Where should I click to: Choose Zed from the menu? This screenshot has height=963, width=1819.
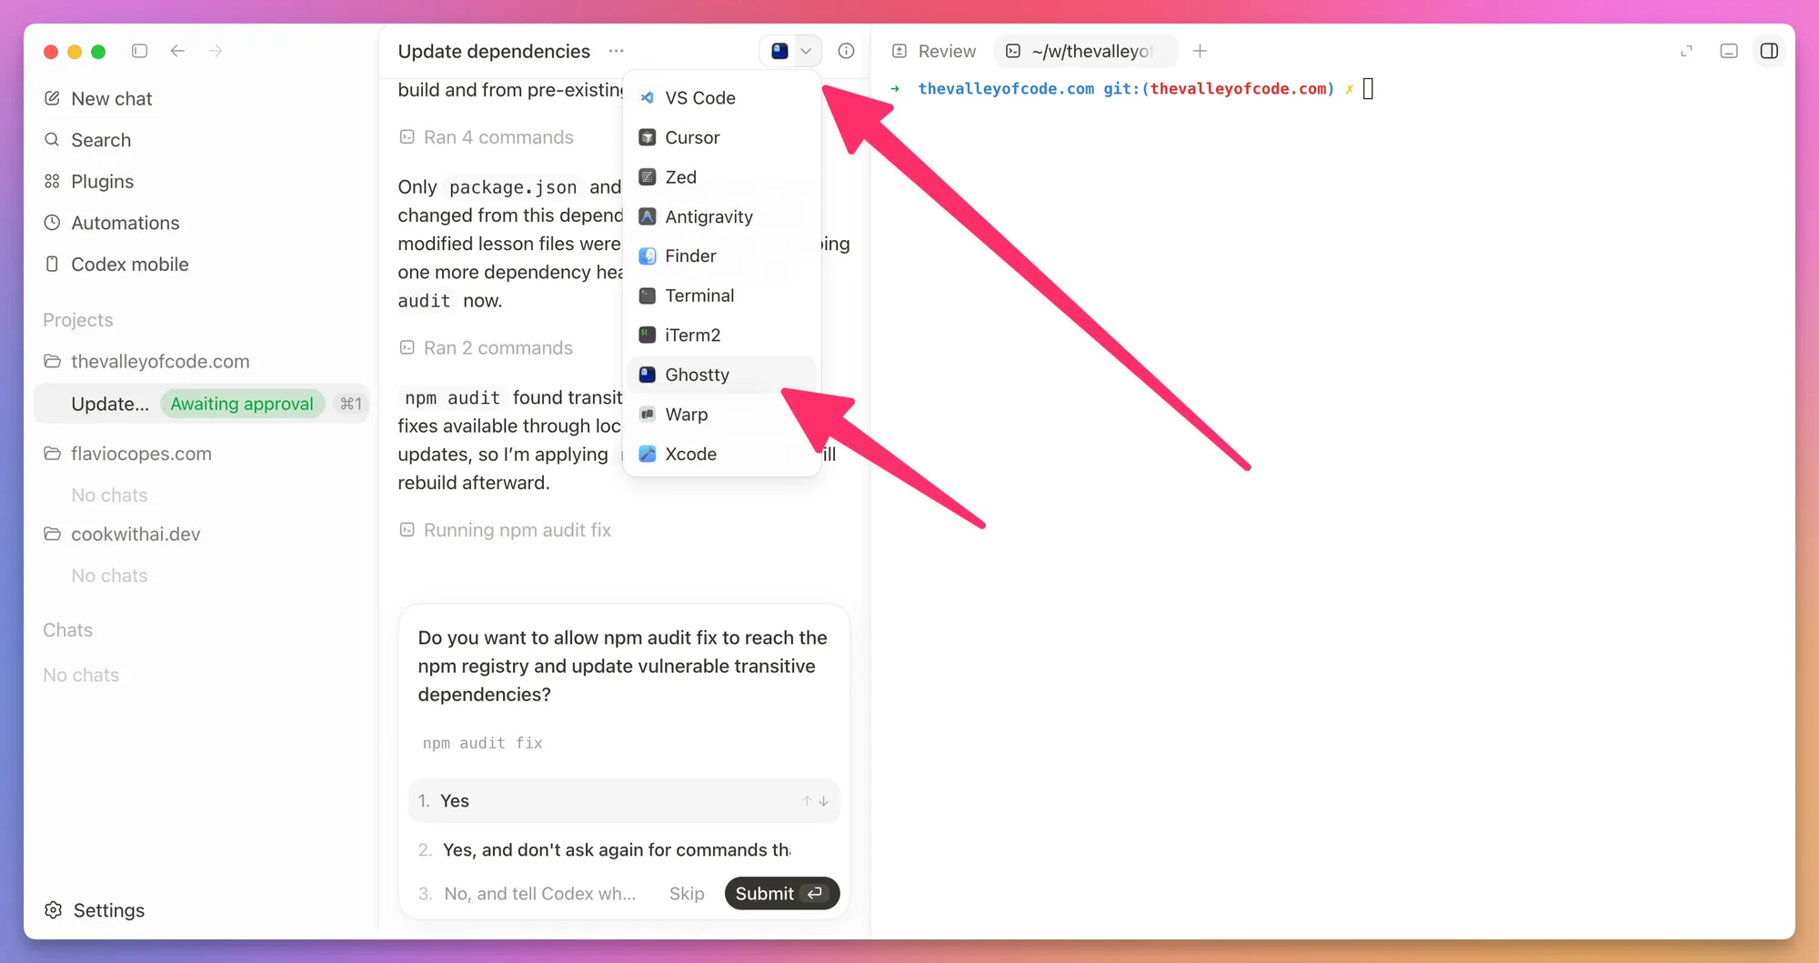pyautogui.click(x=722, y=177)
